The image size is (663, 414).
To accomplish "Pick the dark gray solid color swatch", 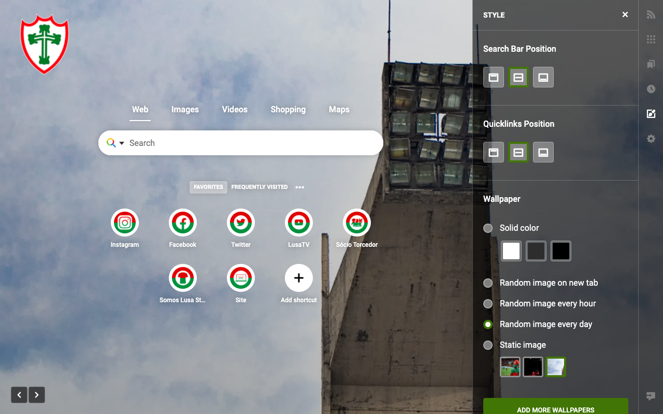I will coord(536,251).
